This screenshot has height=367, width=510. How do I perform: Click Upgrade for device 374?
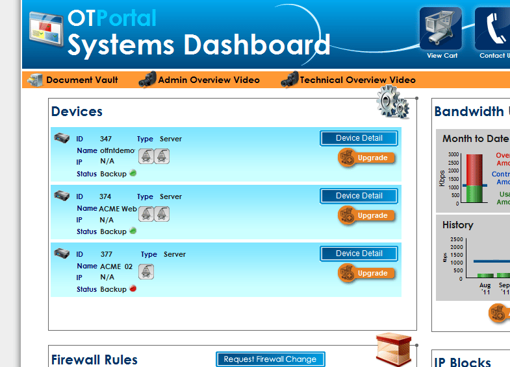coord(367,215)
